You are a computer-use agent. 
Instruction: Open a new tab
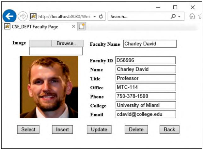tap(82, 26)
